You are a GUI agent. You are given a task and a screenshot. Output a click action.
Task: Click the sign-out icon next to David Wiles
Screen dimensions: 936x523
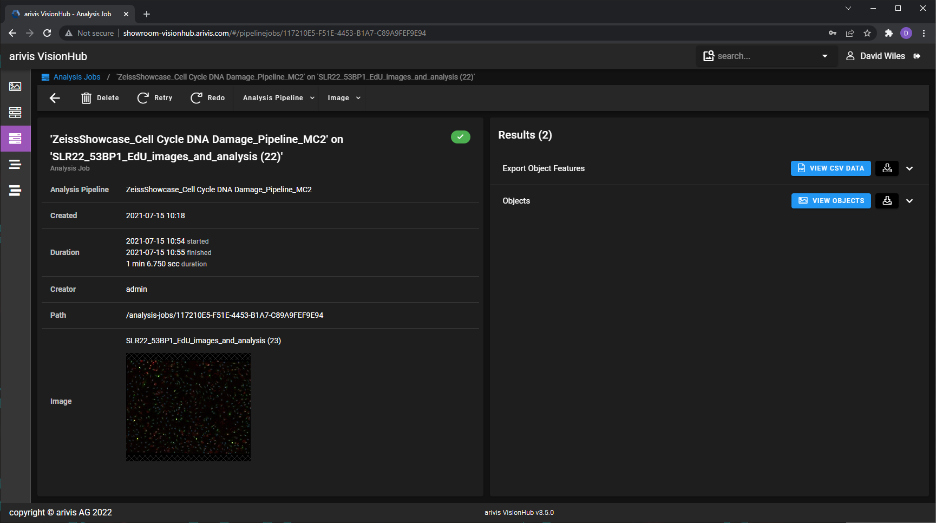(918, 56)
